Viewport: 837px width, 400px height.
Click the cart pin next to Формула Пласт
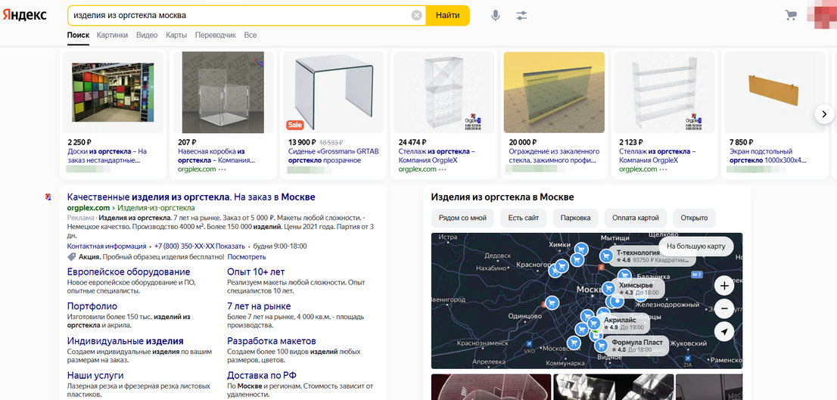(x=602, y=345)
